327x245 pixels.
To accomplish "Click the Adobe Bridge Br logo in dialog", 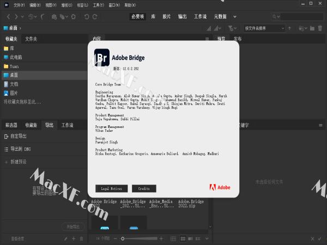I will point(102,58).
